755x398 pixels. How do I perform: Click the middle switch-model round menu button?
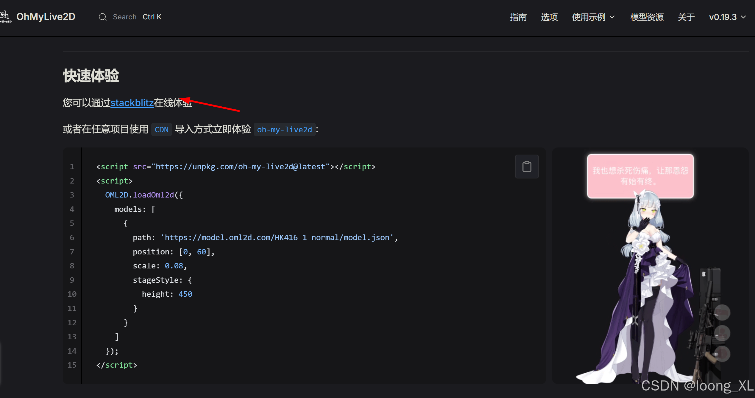tap(722, 333)
